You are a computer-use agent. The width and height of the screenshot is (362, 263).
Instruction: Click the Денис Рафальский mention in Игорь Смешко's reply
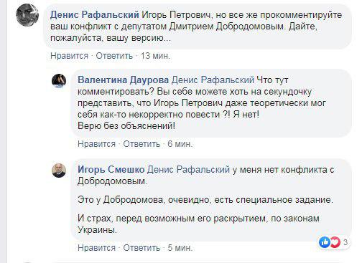pos(188,170)
